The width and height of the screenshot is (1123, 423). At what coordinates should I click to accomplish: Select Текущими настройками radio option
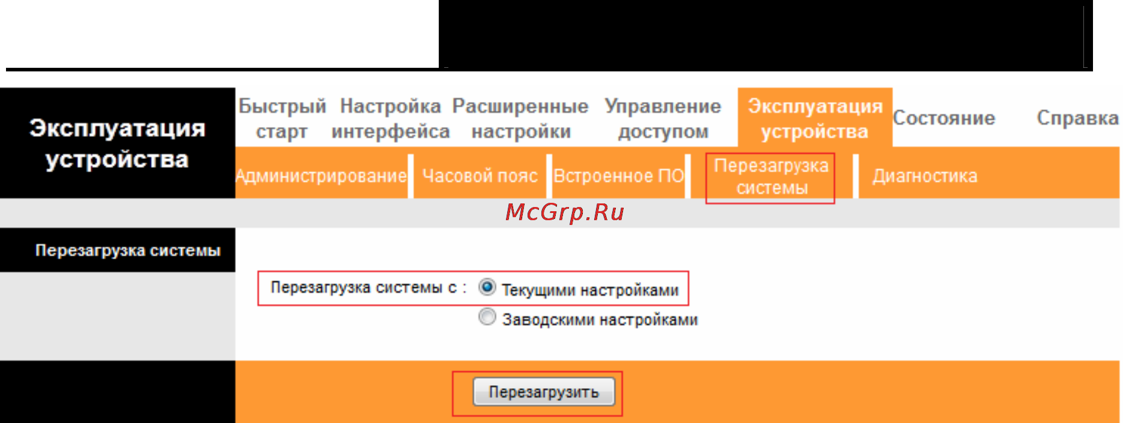click(487, 288)
